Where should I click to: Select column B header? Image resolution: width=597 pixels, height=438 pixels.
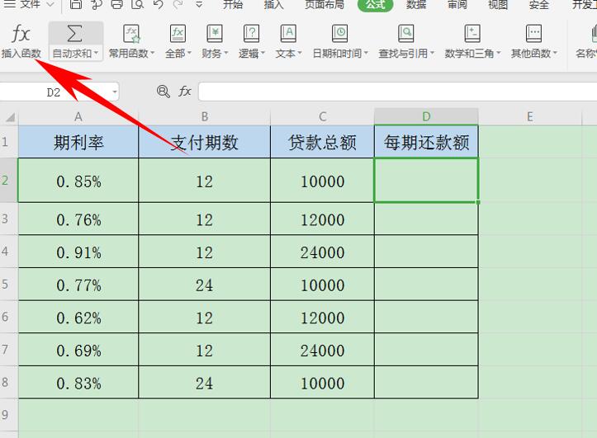[x=205, y=117]
